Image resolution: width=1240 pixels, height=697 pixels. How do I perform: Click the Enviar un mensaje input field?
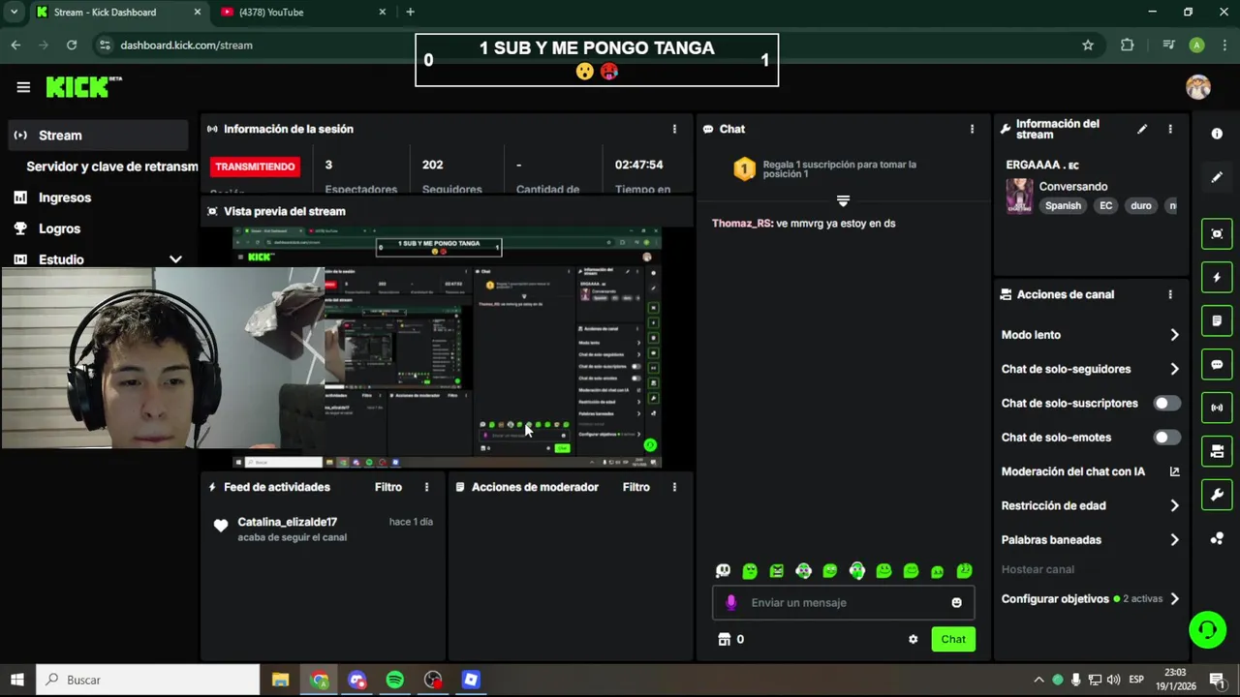tap(843, 602)
